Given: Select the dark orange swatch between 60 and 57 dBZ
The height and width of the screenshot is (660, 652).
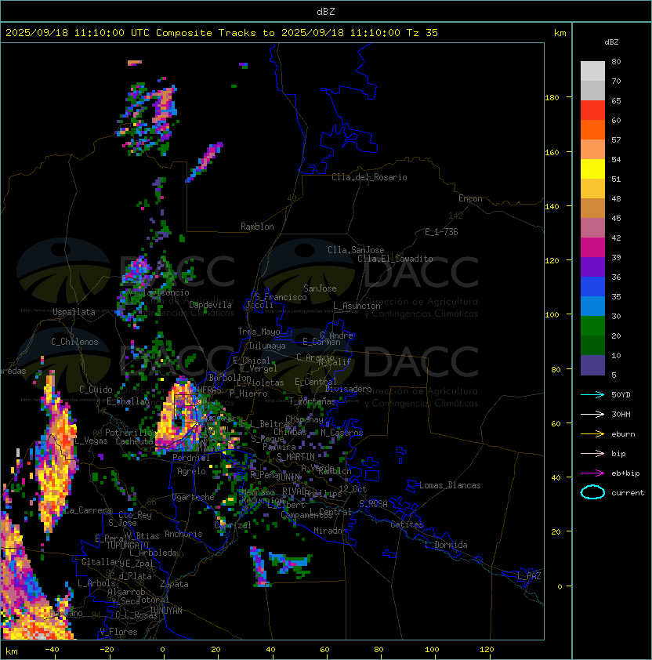Looking at the screenshot, I should [592, 129].
